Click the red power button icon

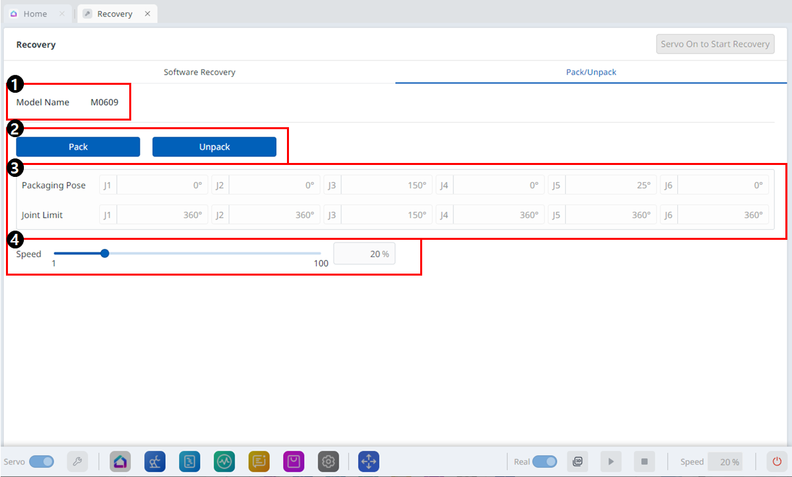777,461
